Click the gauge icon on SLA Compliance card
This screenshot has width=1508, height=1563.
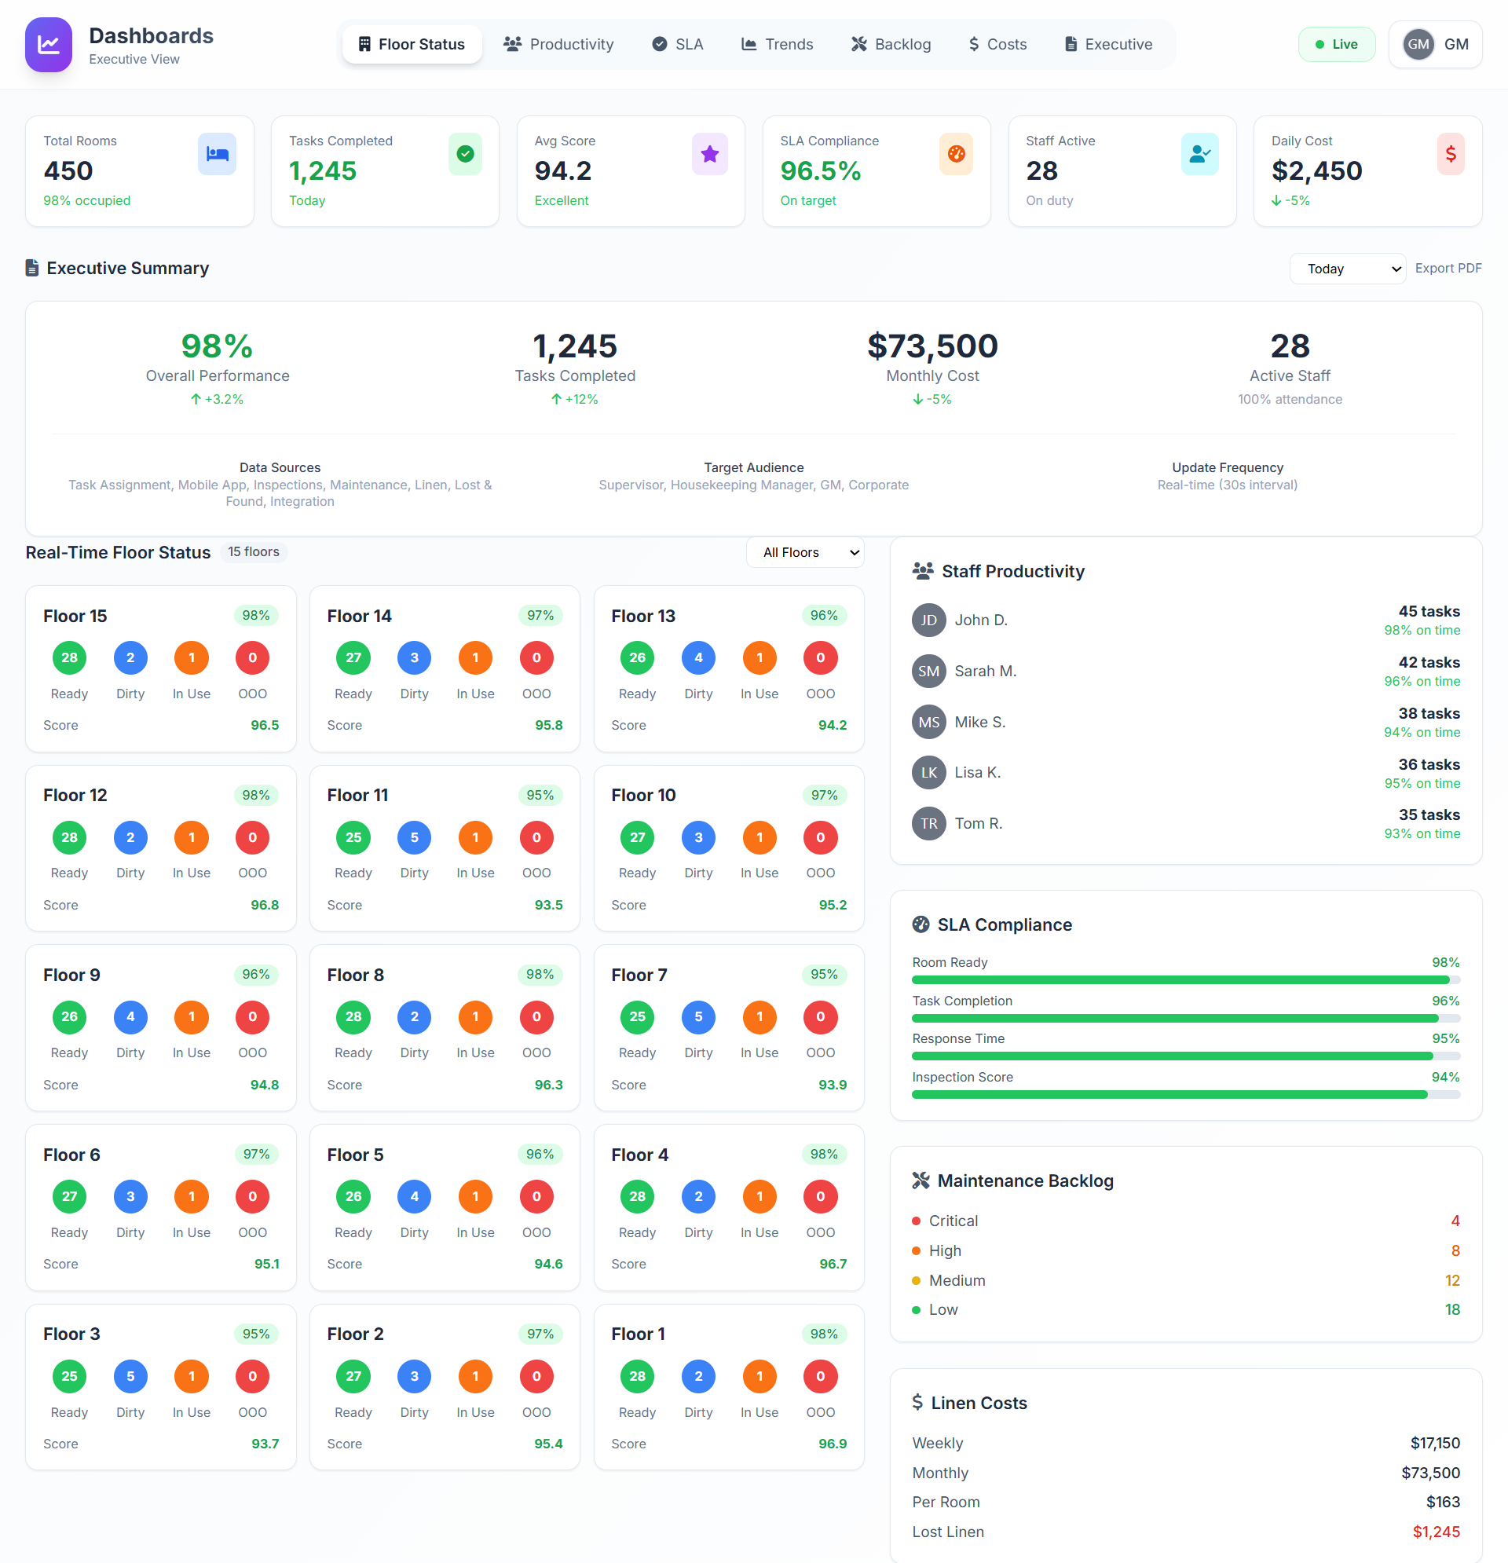tap(956, 154)
